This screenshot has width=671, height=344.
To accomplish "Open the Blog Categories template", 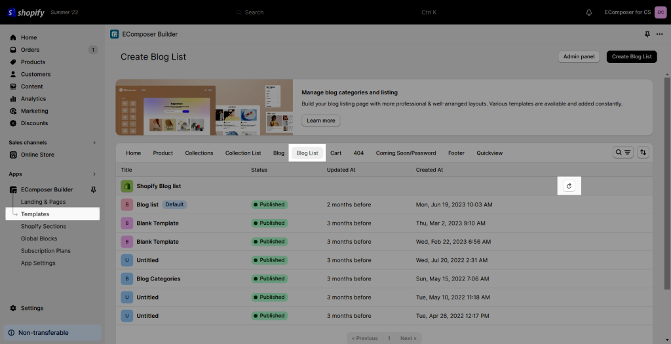I will pyautogui.click(x=159, y=278).
